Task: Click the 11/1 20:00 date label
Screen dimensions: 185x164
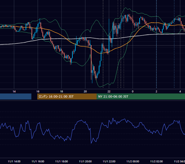Action: 85,161
